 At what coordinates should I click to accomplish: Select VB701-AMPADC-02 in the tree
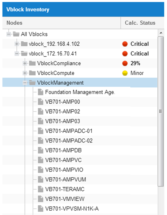pos(69,141)
